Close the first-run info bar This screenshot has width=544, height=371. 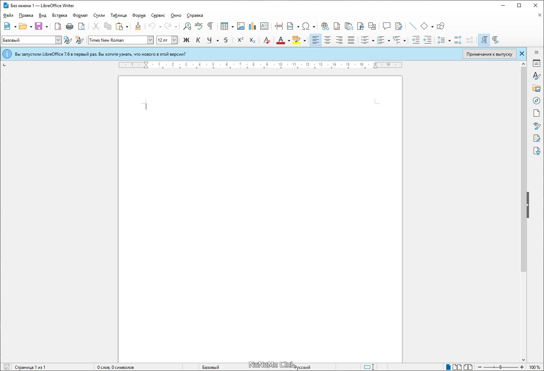[x=522, y=54]
